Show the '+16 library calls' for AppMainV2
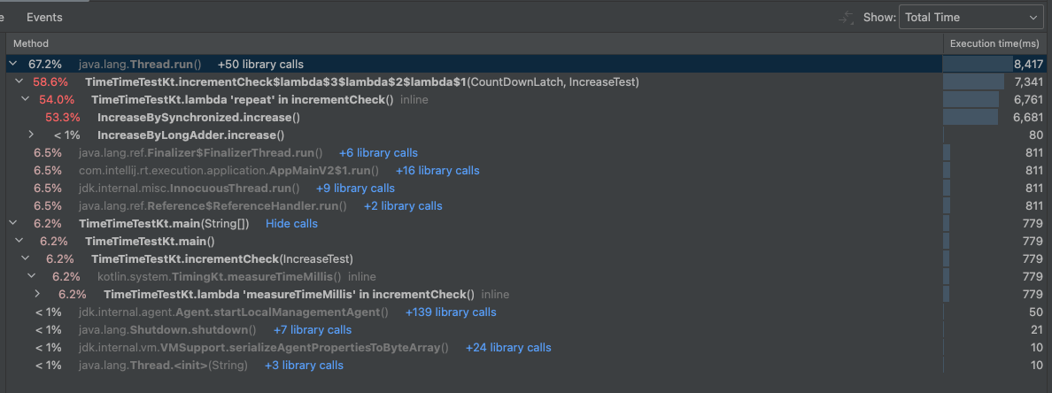 coord(437,170)
